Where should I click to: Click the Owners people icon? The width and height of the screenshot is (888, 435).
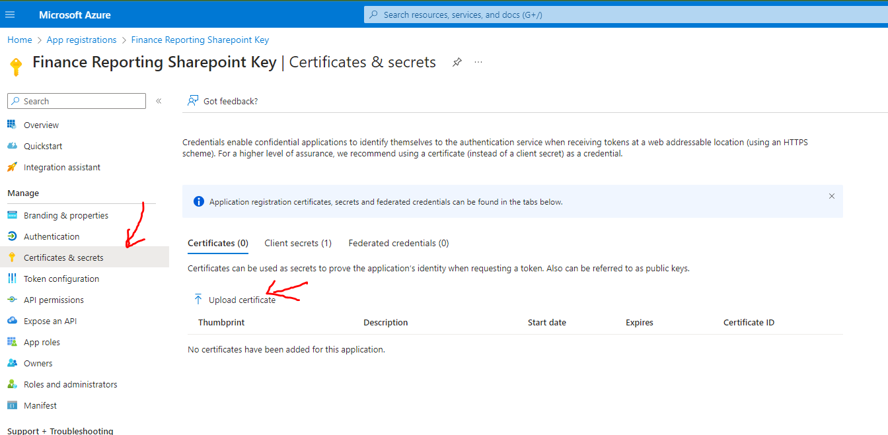point(12,363)
